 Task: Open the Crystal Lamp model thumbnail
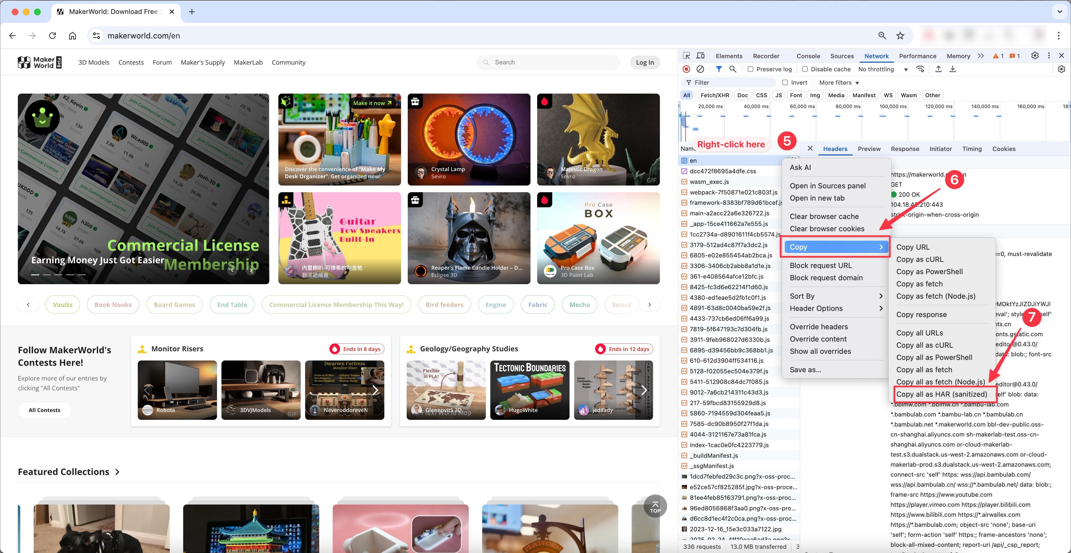coord(469,140)
